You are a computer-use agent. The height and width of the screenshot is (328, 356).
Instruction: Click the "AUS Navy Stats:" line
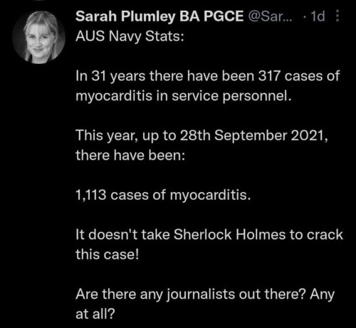(x=130, y=36)
